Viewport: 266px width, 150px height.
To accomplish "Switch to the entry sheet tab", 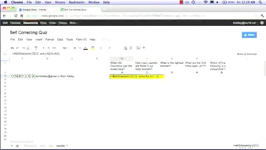I will [42, 146].
